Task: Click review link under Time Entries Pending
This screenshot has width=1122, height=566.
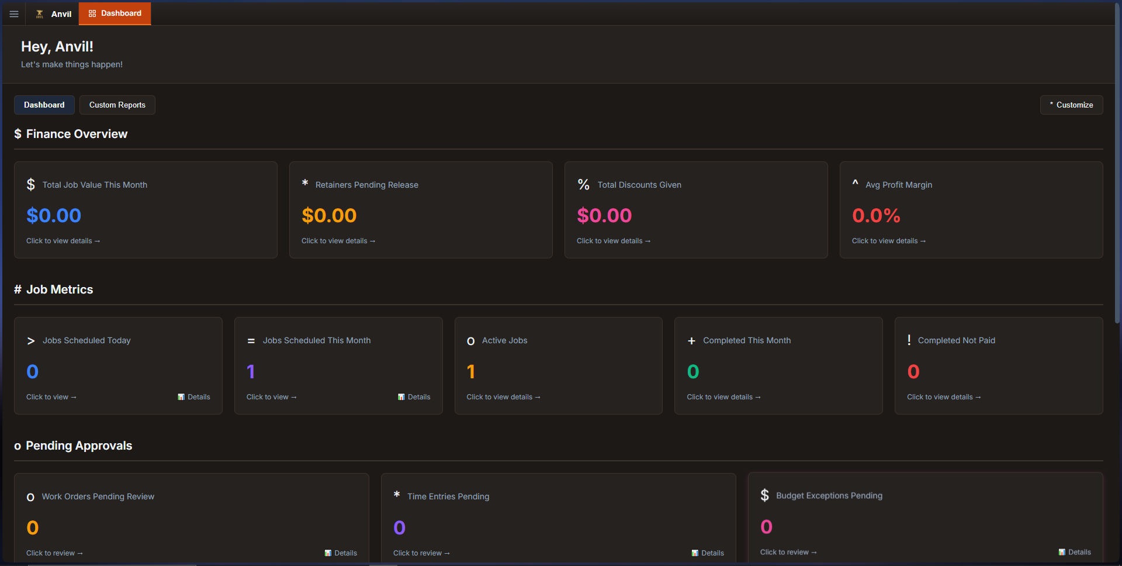Action: coord(421,553)
